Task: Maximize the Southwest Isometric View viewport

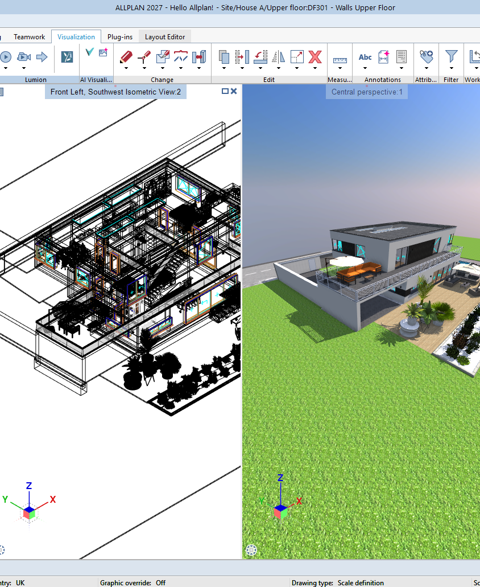Action: click(225, 91)
